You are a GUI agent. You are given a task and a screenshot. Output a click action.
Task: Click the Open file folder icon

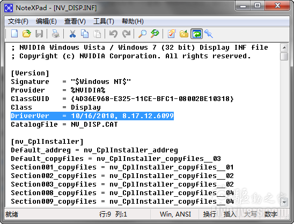point(27,34)
